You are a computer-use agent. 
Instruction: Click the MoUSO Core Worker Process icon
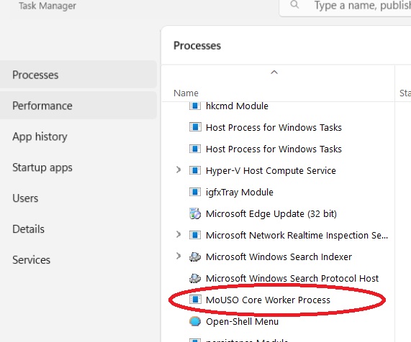pos(195,300)
